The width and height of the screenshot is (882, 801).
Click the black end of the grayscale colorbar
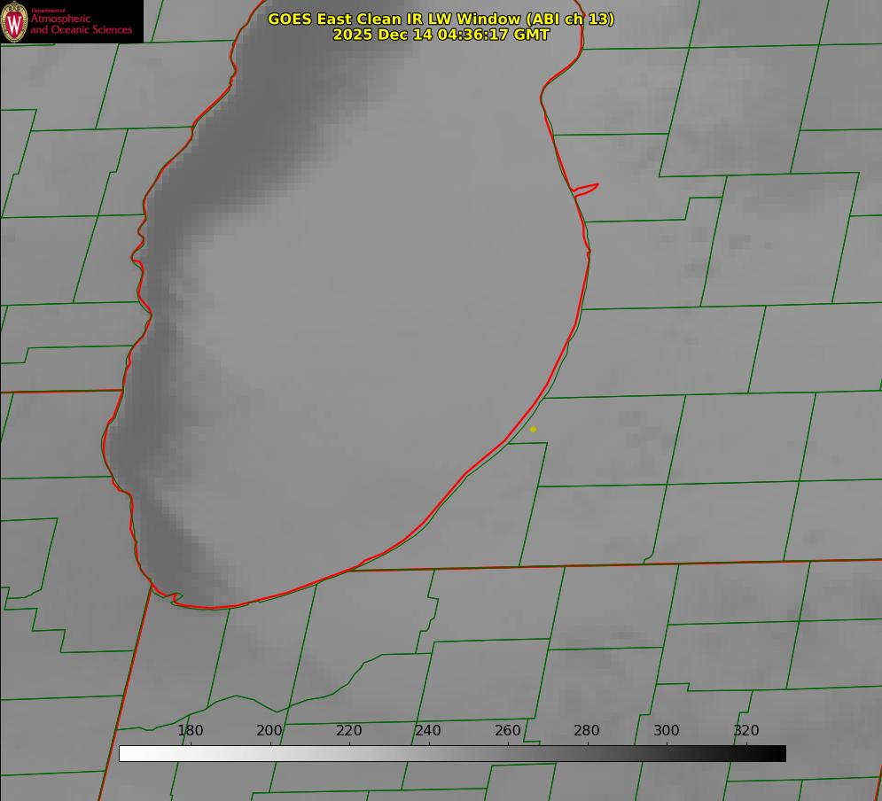779,753
